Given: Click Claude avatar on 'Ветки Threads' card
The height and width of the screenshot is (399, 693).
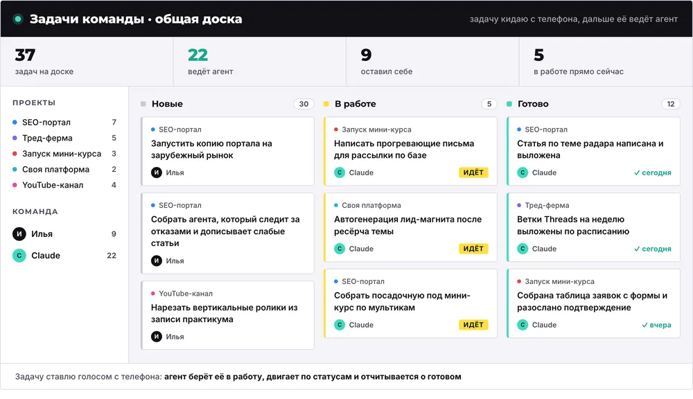Looking at the screenshot, I should [523, 249].
